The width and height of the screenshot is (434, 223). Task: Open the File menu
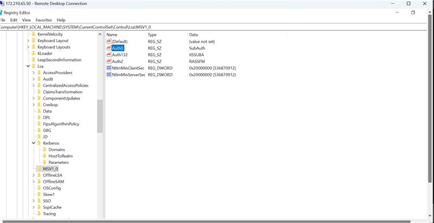pyautogui.click(x=2, y=20)
